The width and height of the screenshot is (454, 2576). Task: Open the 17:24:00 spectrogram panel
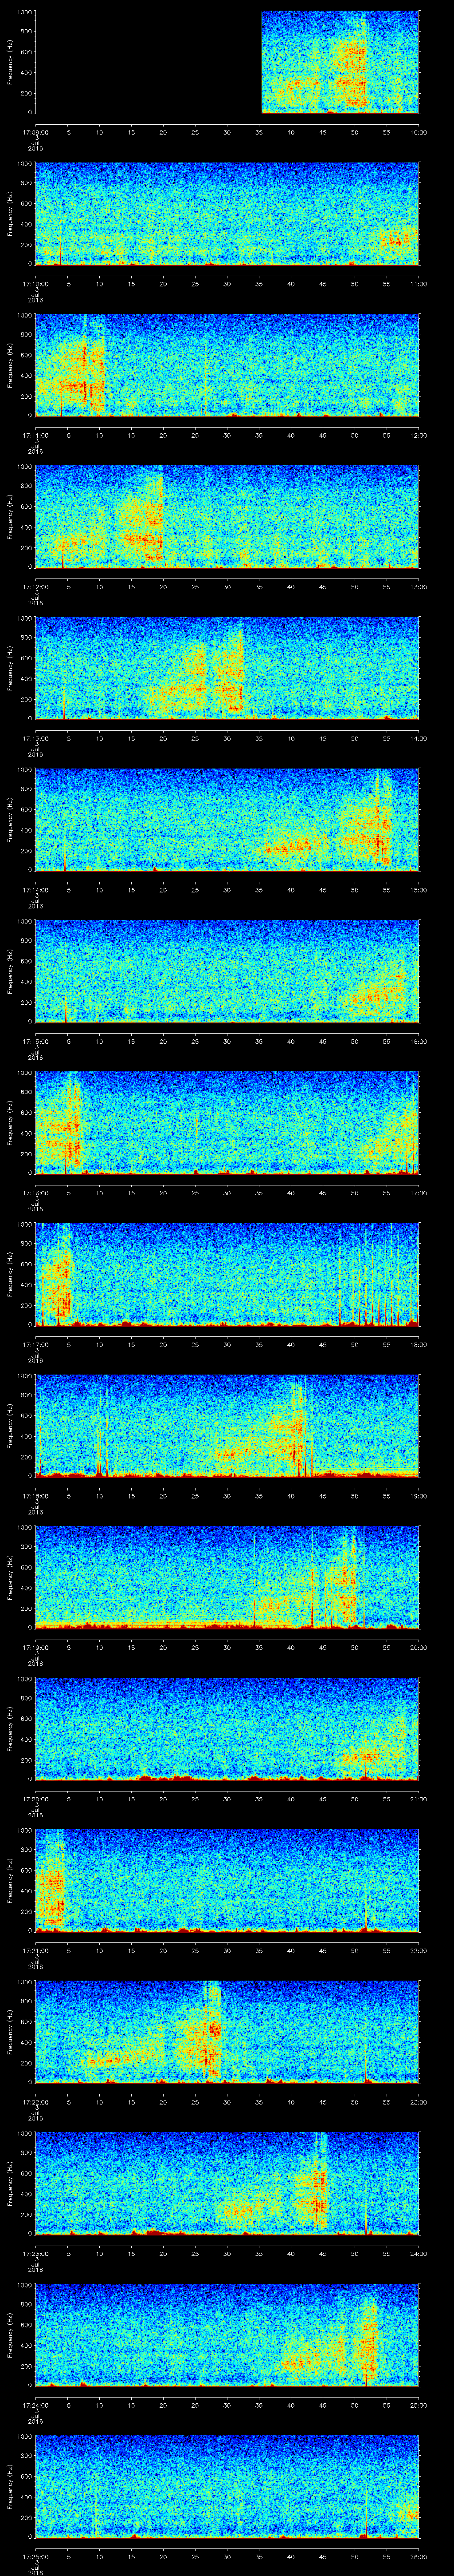click(227, 2336)
